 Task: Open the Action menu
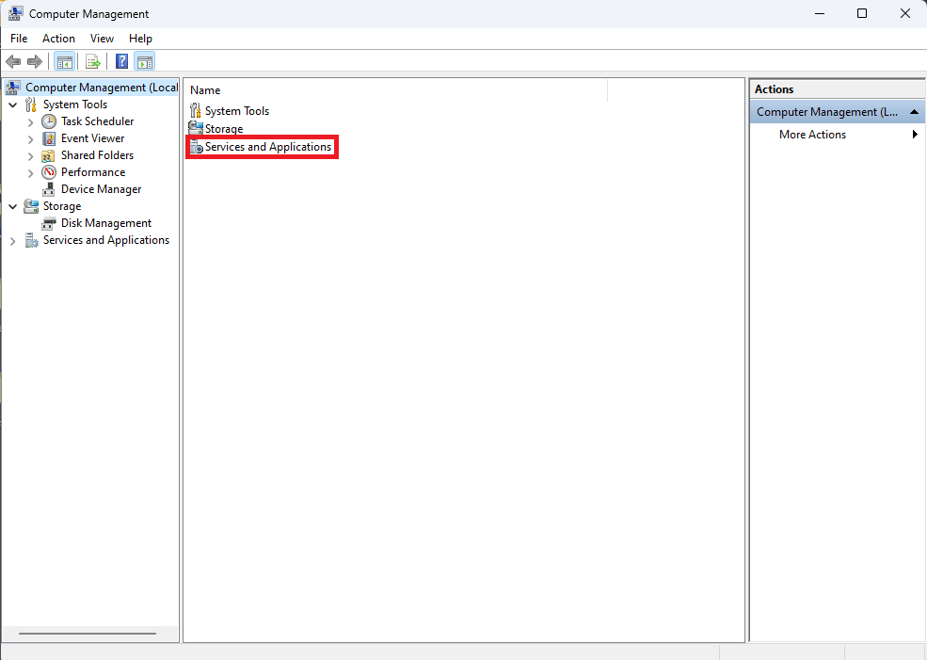click(x=58, y=39)
